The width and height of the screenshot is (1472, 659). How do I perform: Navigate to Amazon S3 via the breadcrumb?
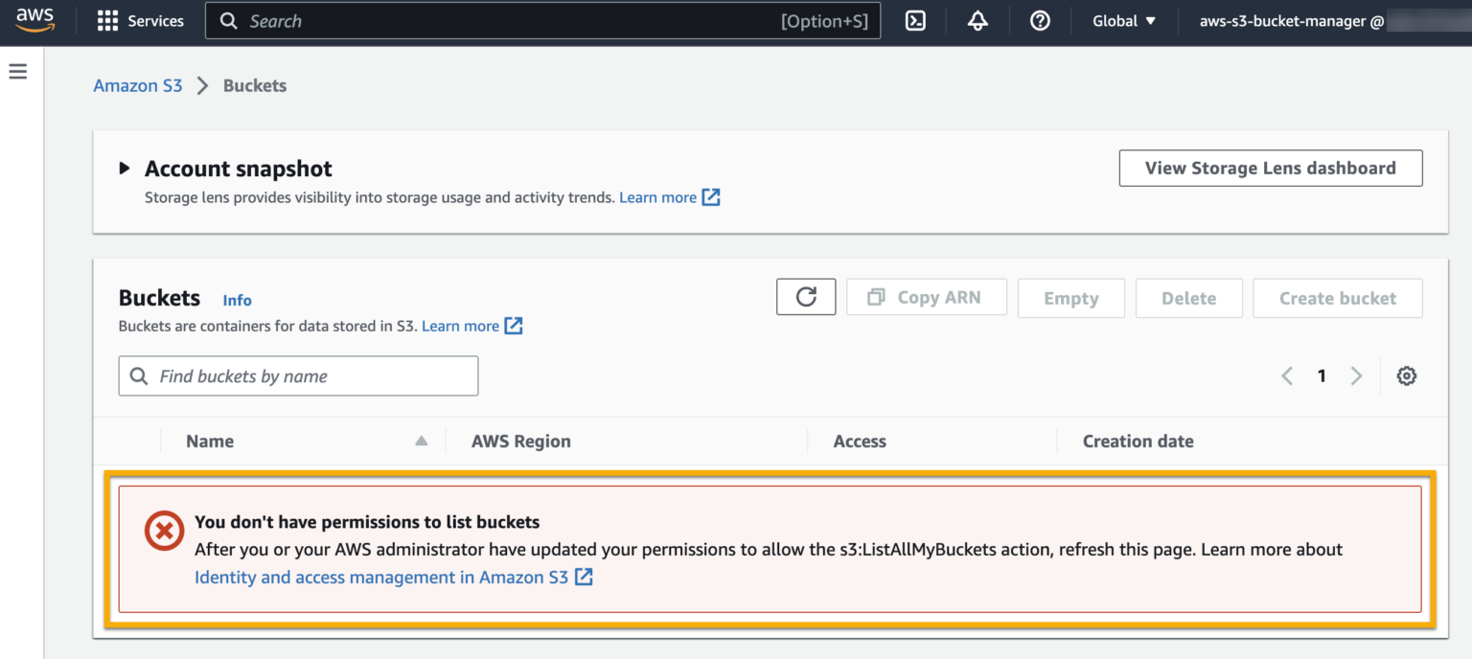pyautogui.click(x=137, y=85)
